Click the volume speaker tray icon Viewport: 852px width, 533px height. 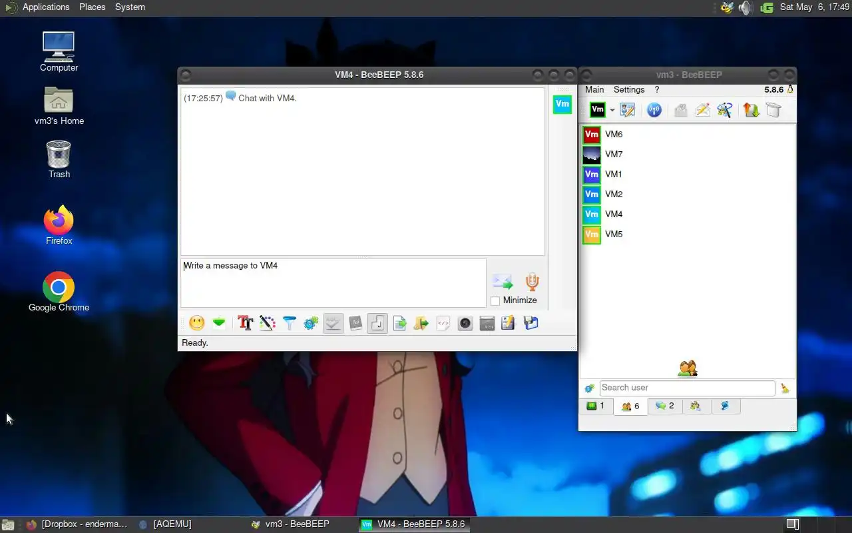pyautogui.click(x=746, y=7)
